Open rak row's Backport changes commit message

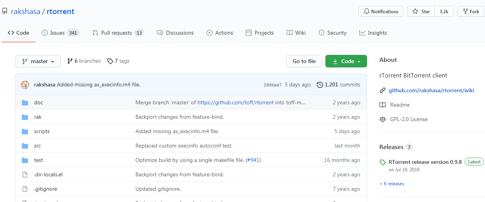point(179,117)
